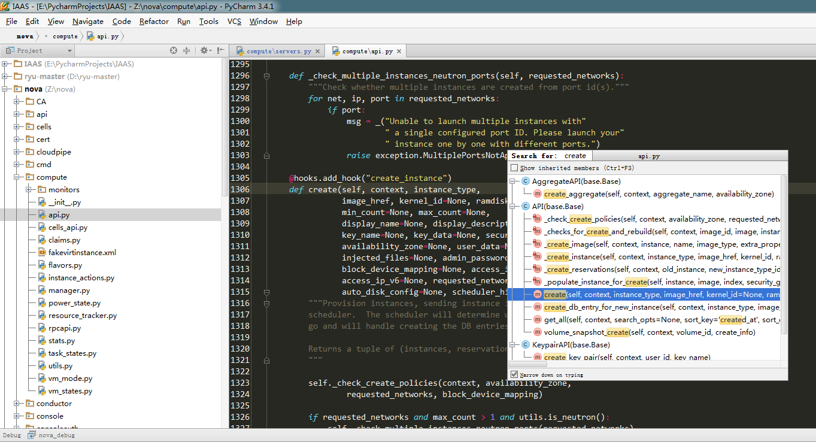Click the private method icon of _create_reservations
Screen dimensions: 816x442
tap(538, 269)
